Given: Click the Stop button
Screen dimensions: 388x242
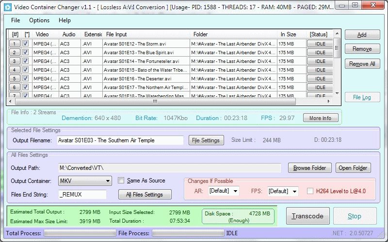Looking at the screenshot, I should coord(355,216).
